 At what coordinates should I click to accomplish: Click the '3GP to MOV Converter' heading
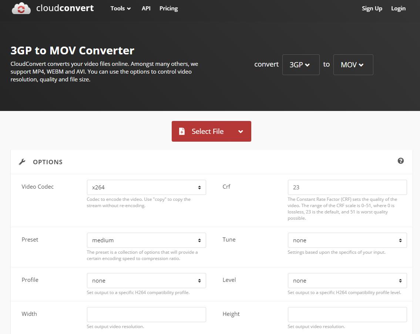(72, 50)
